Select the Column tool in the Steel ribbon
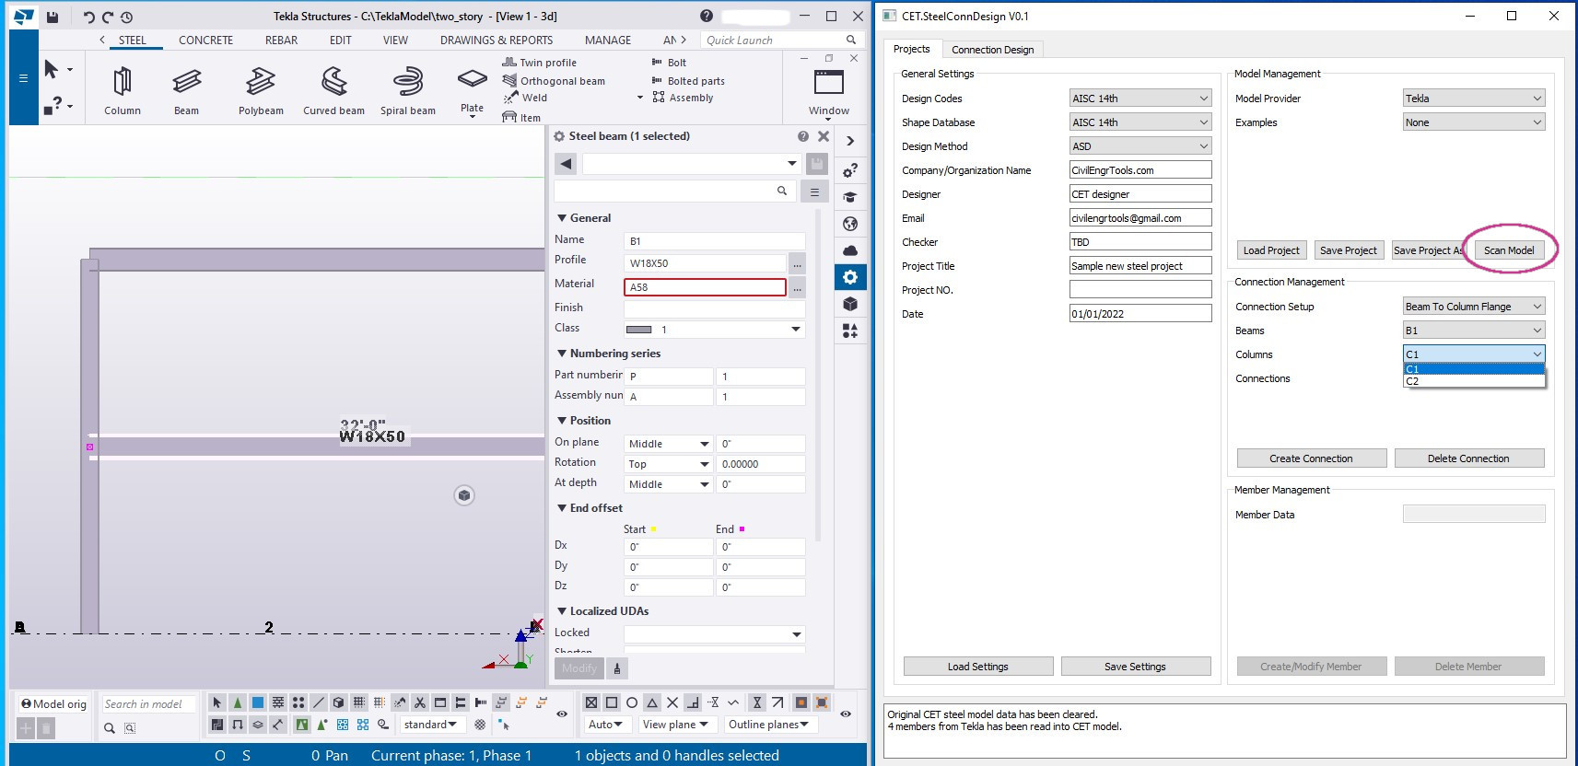This screenshot has width=1578, height=766. click(x=123, y=90)
